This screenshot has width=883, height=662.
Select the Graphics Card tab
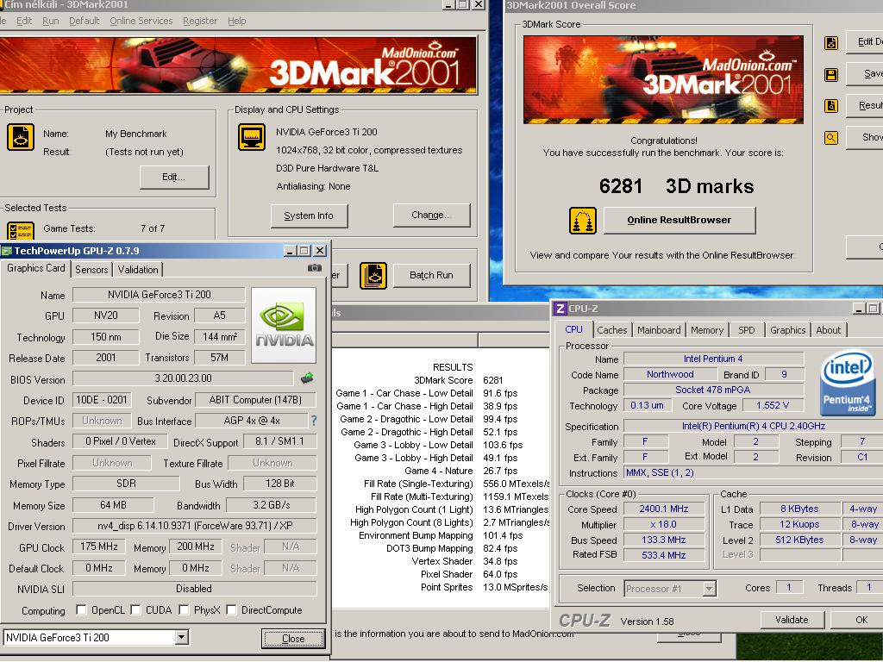(x=36, y=269)
